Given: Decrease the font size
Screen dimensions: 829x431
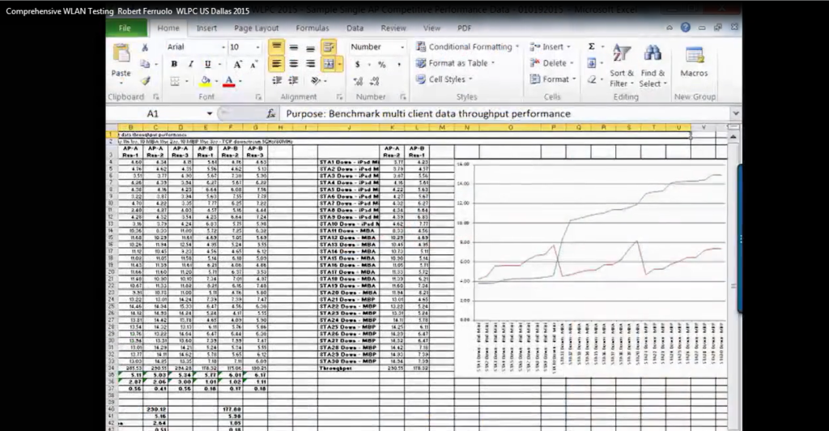Looking at the screenshot, I should coord(253,64).
